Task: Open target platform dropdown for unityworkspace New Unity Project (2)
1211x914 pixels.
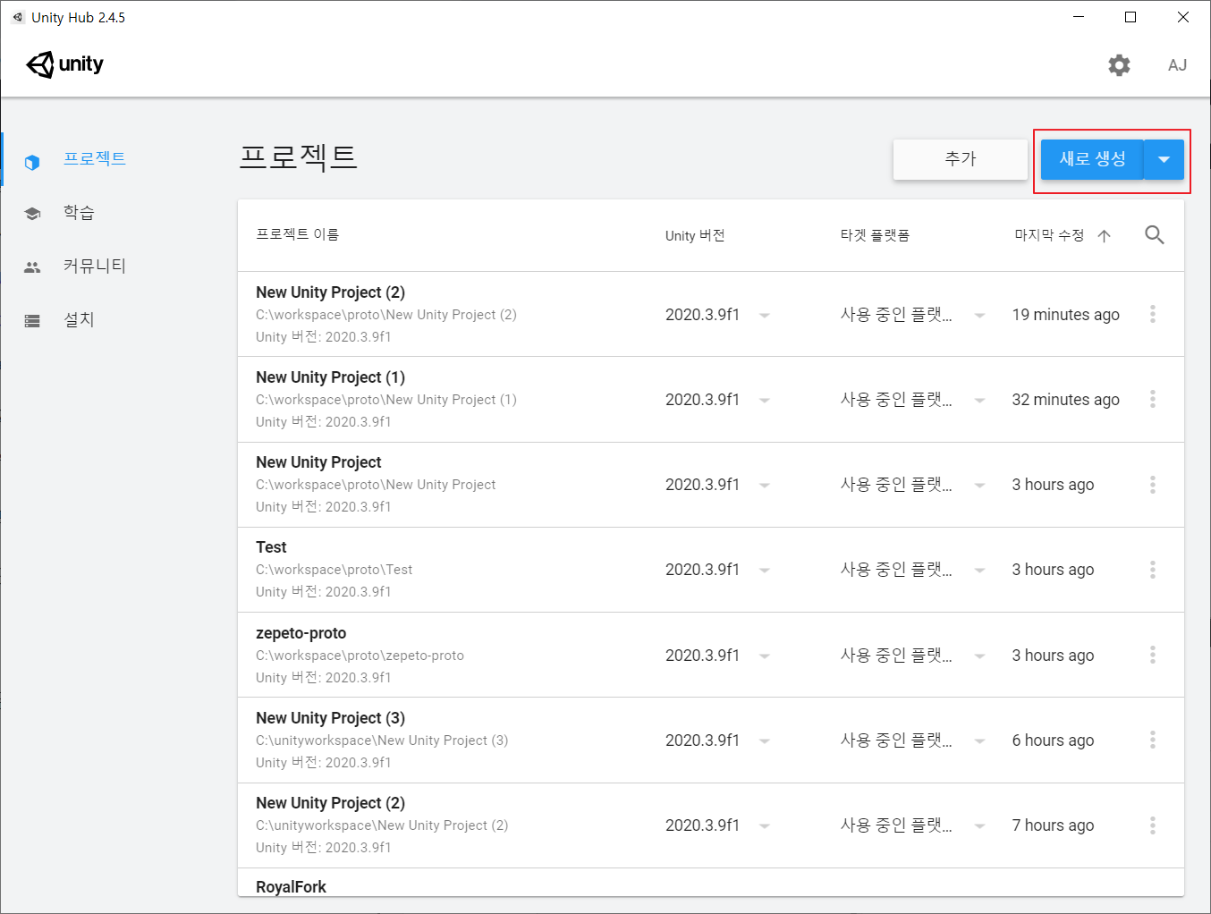Action: [980, 825]
